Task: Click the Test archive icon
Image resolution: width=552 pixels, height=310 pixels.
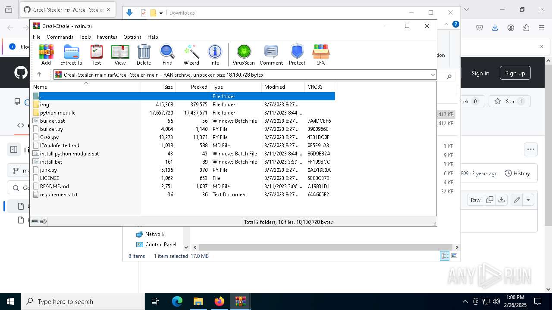Action: [x=97, y=55]
